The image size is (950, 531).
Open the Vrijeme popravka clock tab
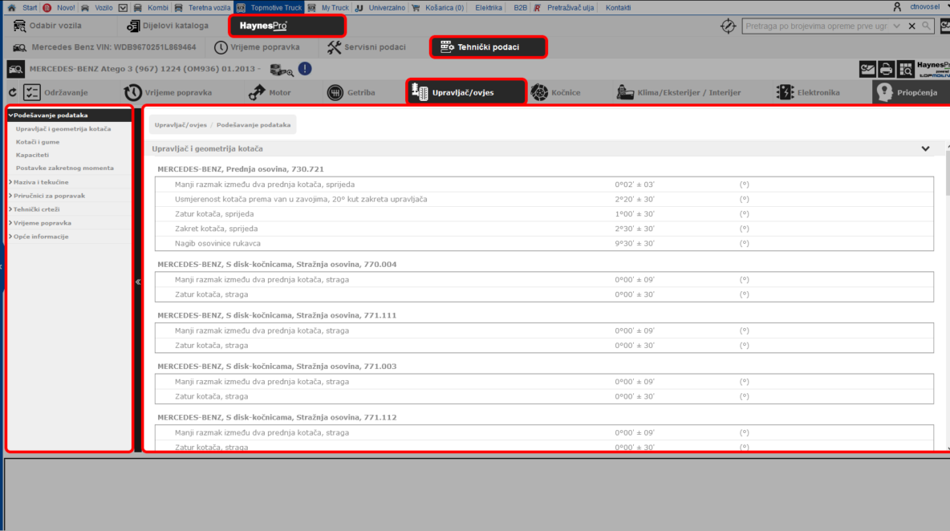click(x=257, y=47)
